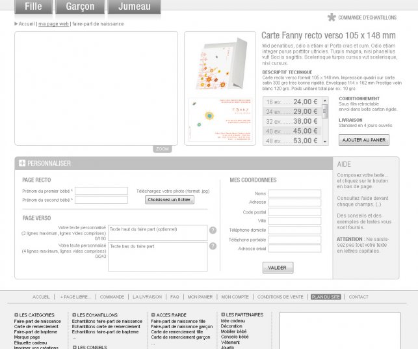The width and height of the screenshot is (418, 349).
Task: Click the plus icon next to Personnaliser
Action: 22,163
